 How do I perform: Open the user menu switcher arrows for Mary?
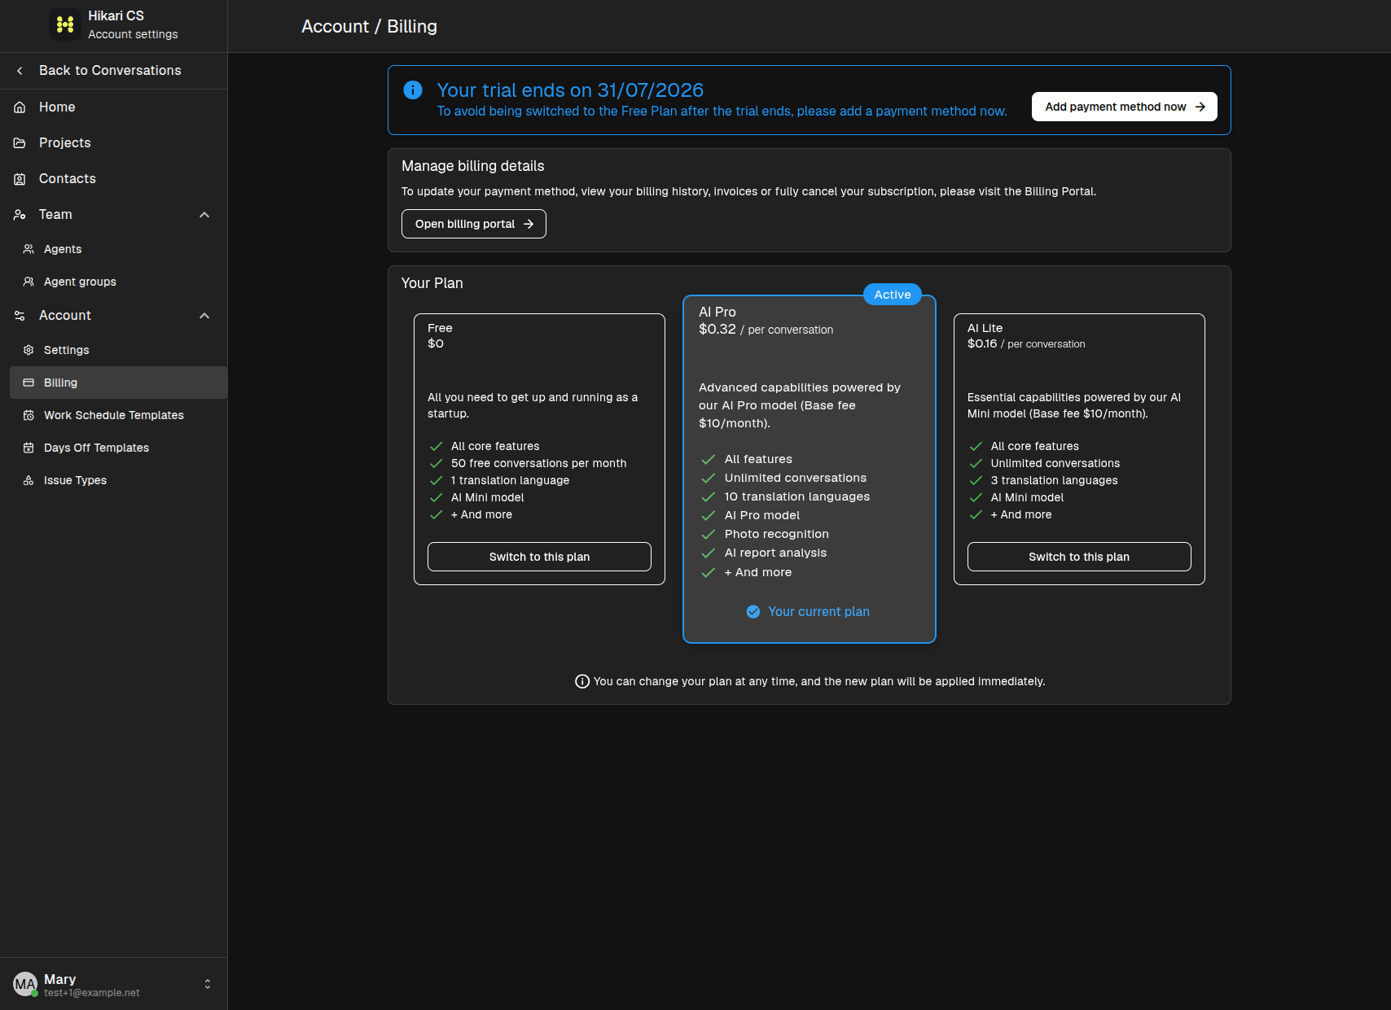coord(208,984)
